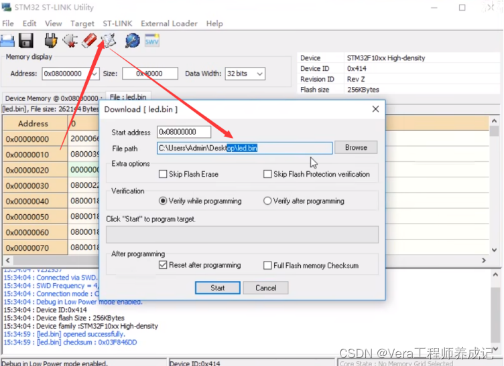504x366 pixels.
Task: Click the Start address input field
Action: 184,132
